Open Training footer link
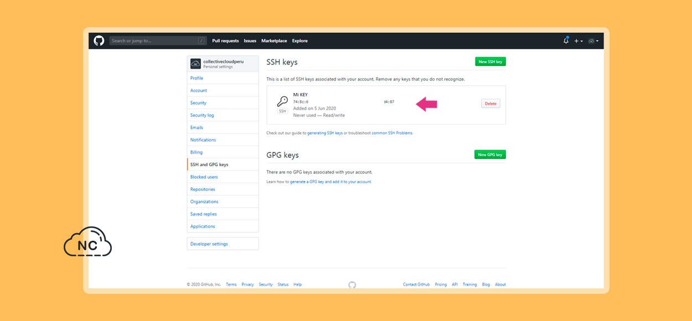 click(x=469, y=284)
